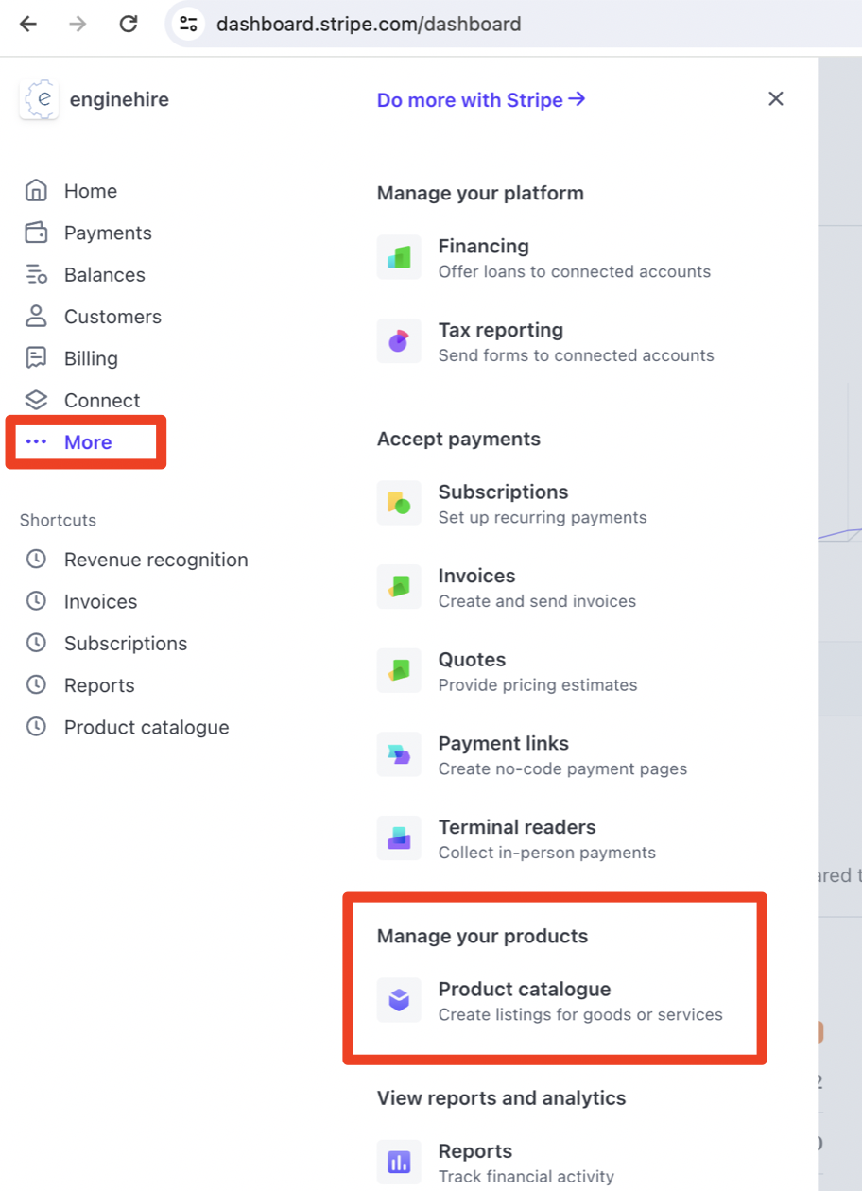Reload the page using the refresh icon
862x1191 pixels.
coord(128,24)
